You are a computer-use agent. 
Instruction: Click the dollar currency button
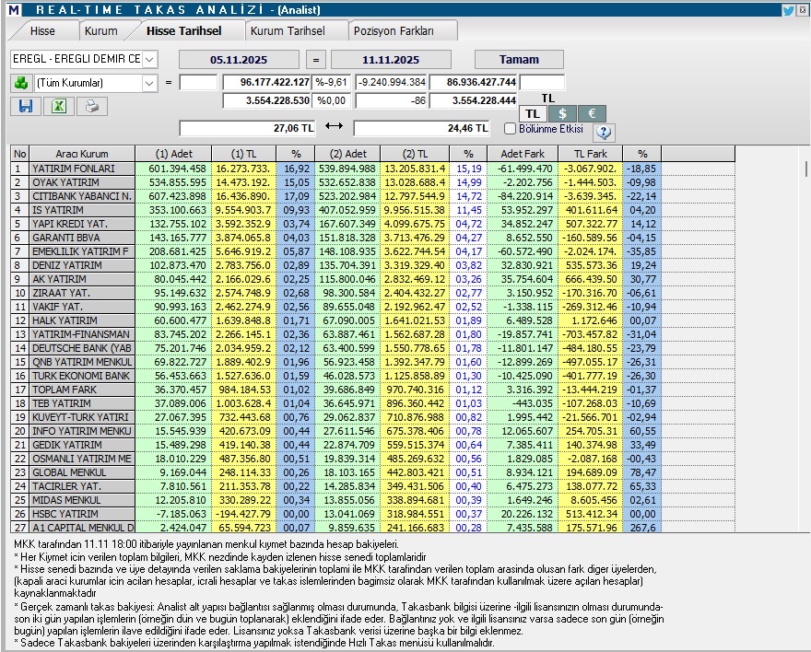562,113
